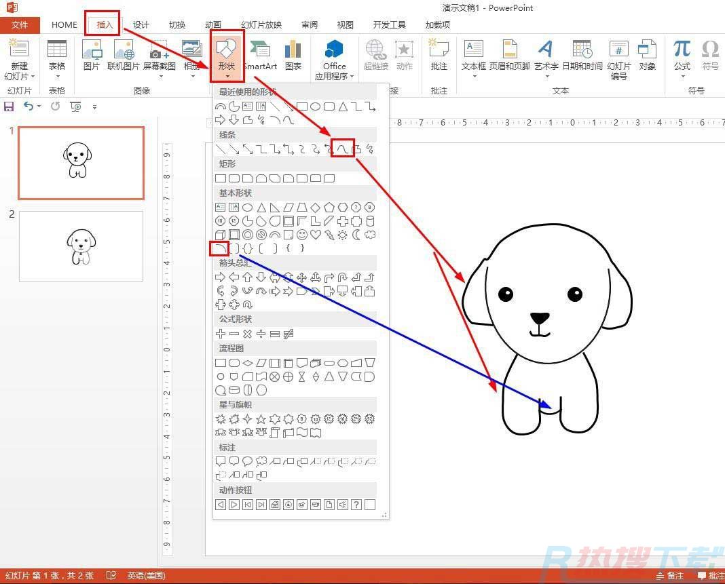Select the Curve line shape
Viewport: 725px width, 584px height.
pos(343,149)
